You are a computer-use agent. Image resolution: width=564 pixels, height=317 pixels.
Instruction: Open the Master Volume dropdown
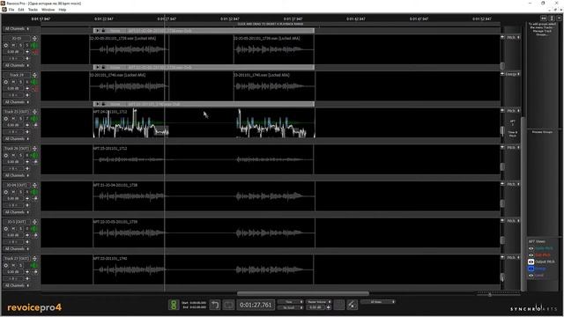tap(319, 302)
